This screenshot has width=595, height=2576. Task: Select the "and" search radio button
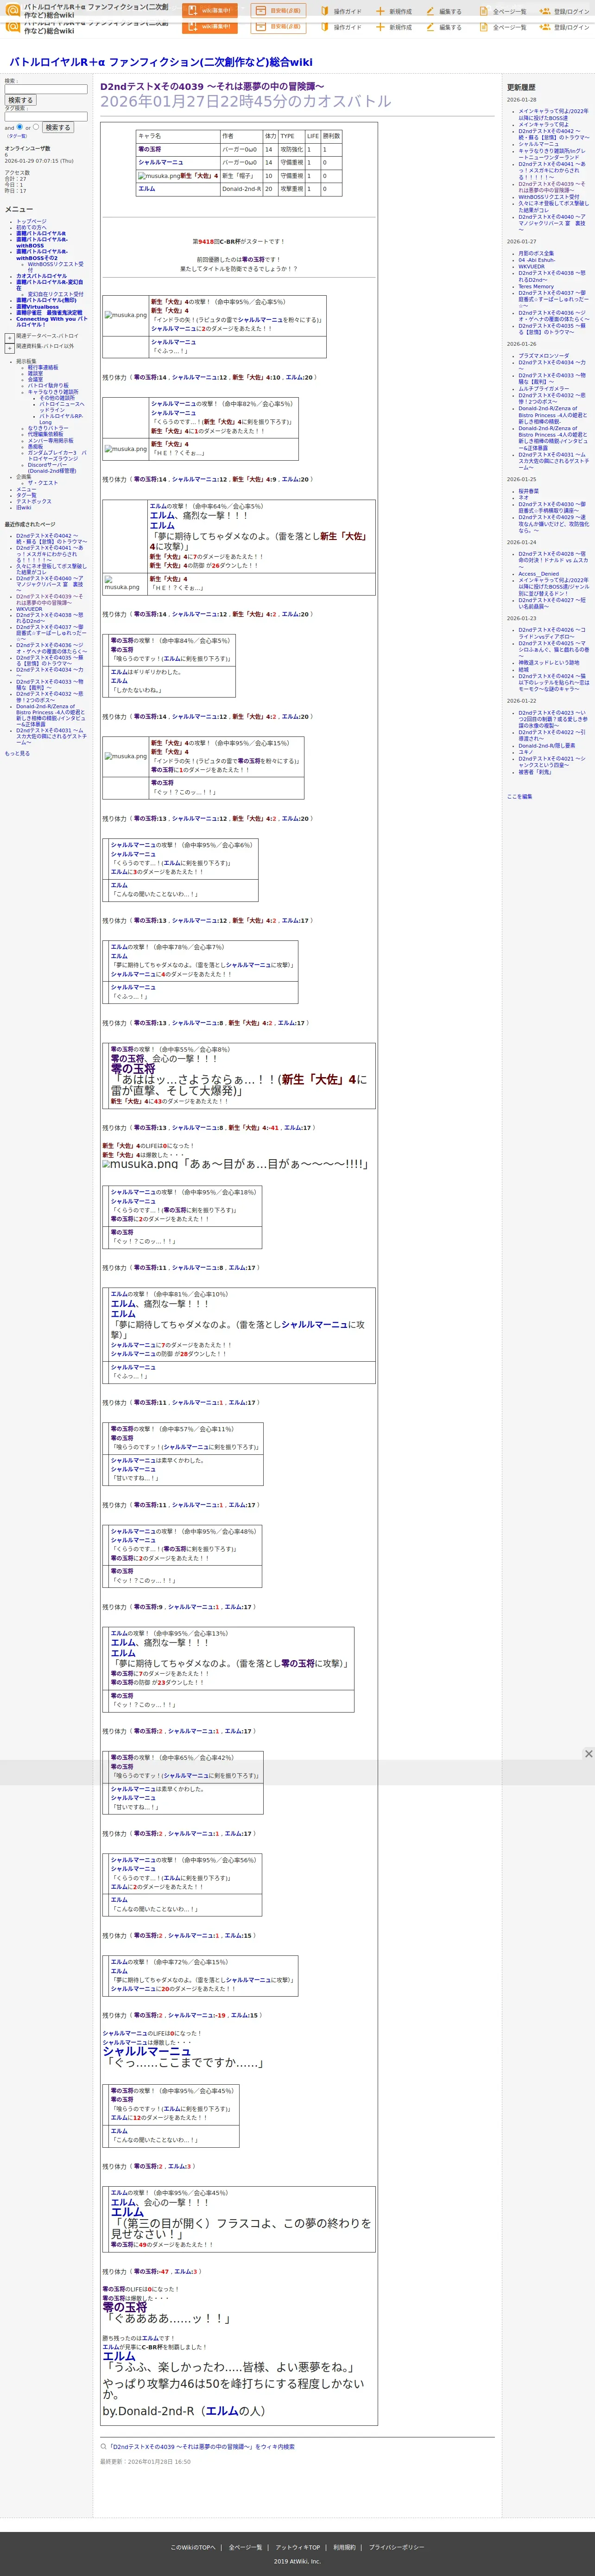point(20,127)
